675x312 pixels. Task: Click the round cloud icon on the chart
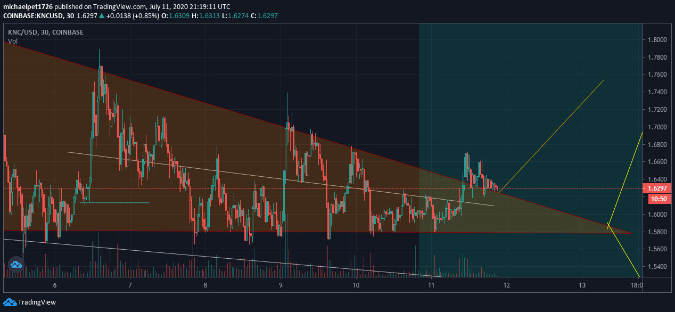[x=16, y=265]
